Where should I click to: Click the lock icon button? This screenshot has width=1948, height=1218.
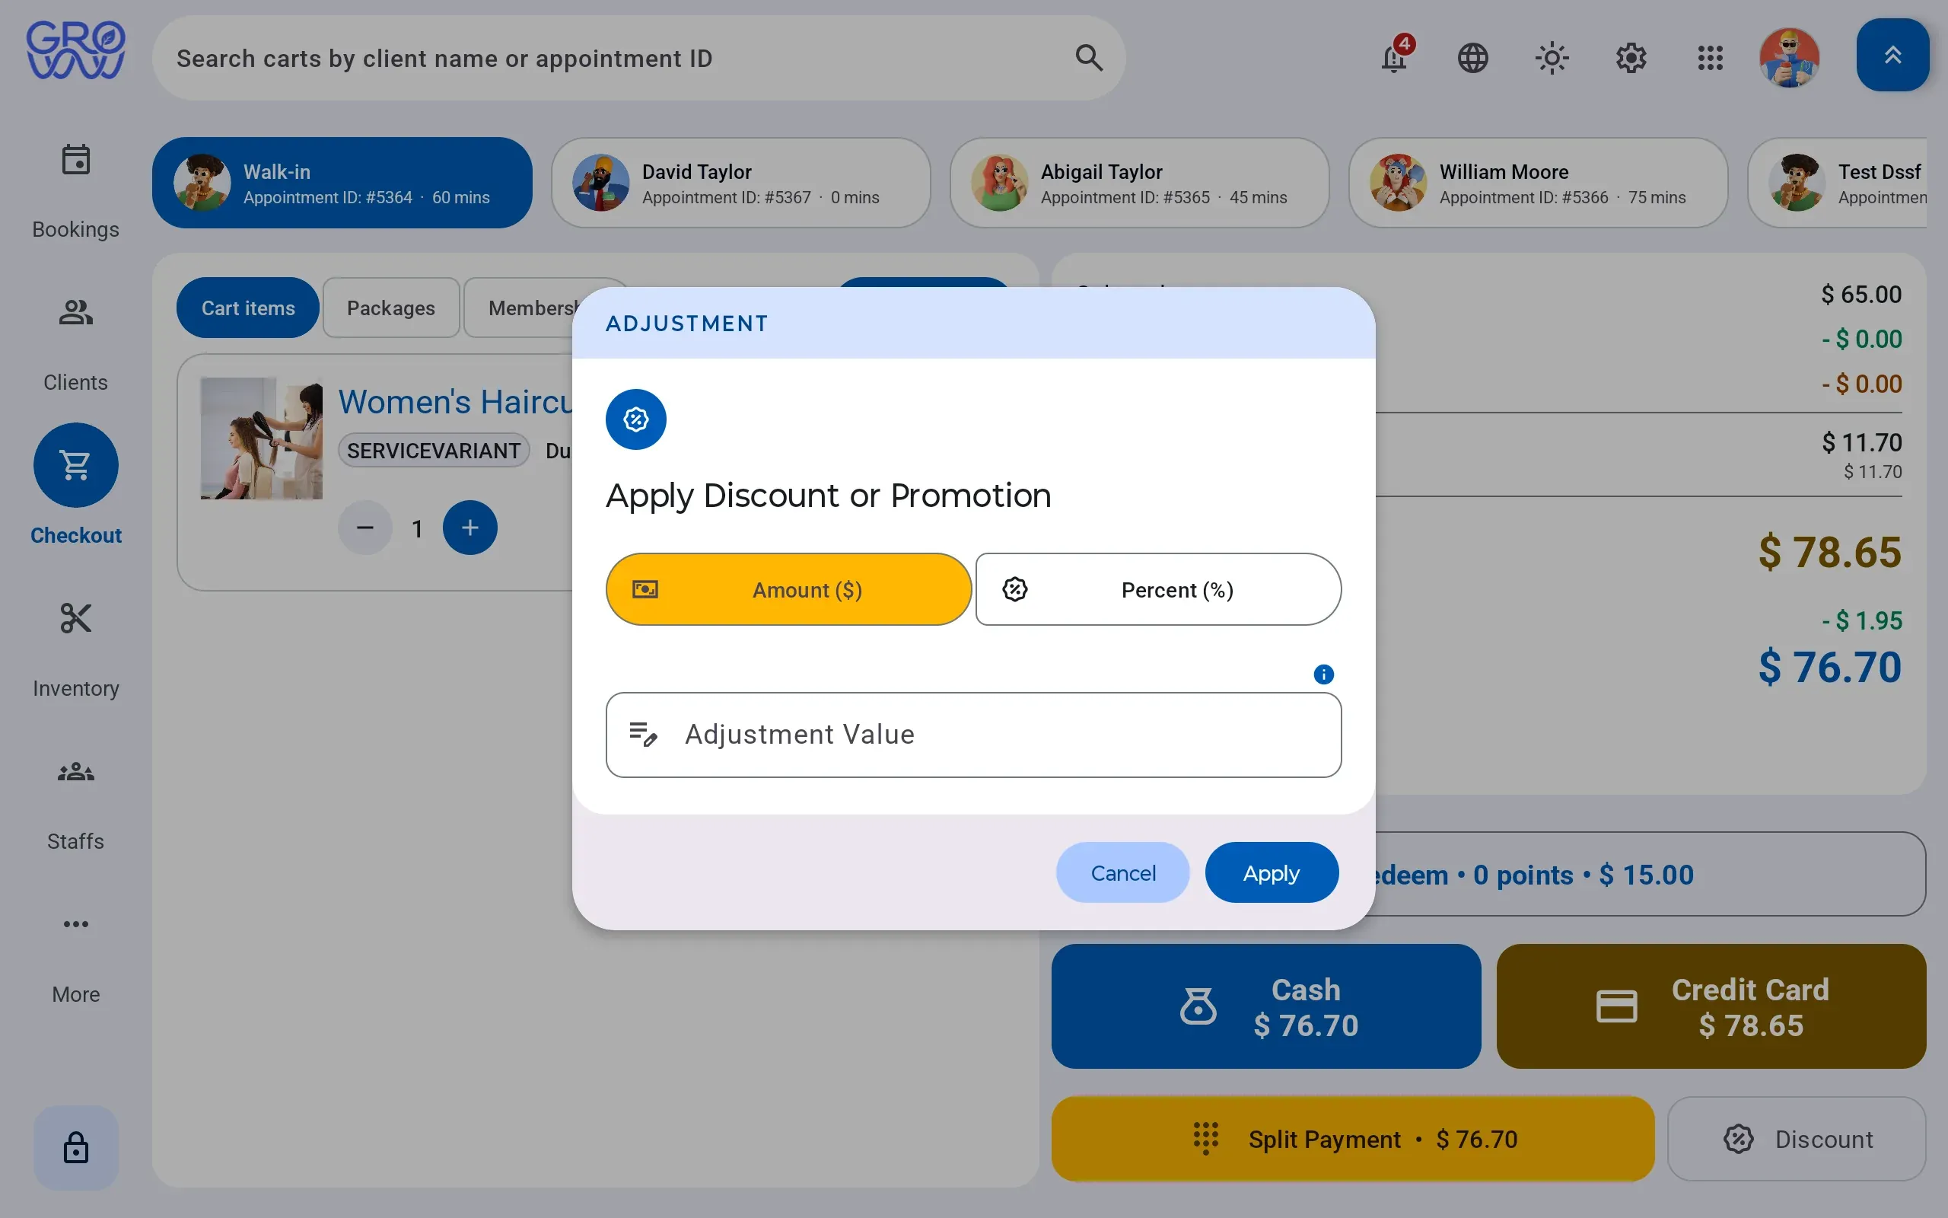click(75, 1147)
